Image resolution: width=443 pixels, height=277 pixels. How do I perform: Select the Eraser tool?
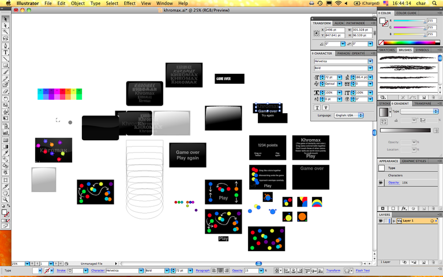[x=5, y=92]
